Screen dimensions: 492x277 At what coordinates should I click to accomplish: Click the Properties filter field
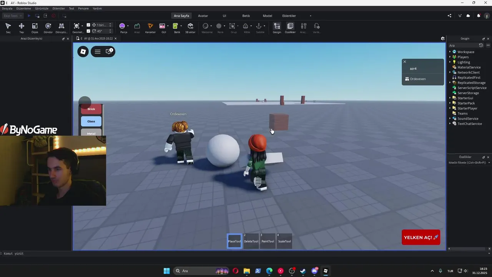(469, 163)
